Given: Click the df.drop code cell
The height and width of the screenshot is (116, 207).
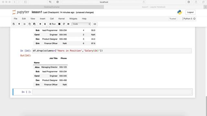Looking at the screenshot, I should [112, 51].
